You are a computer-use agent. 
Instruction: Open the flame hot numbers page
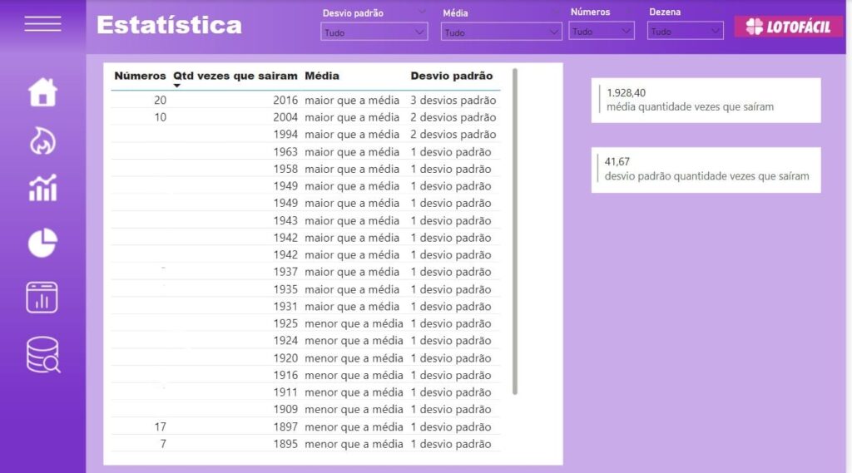[42, 140]
